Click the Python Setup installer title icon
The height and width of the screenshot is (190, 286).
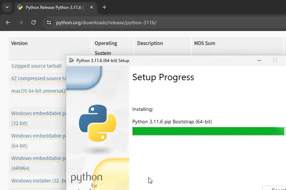(x=71, y=60)
